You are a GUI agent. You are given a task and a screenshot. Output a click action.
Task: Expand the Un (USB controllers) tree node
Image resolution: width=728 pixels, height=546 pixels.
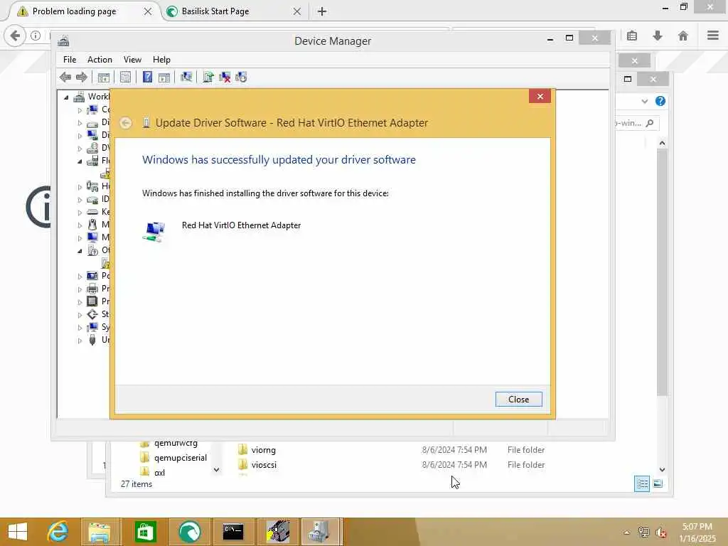(80, 341)
